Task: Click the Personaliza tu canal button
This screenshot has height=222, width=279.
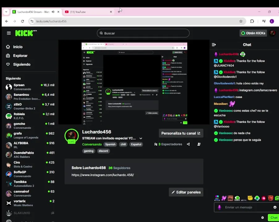Action: click(x=181, y=133)
